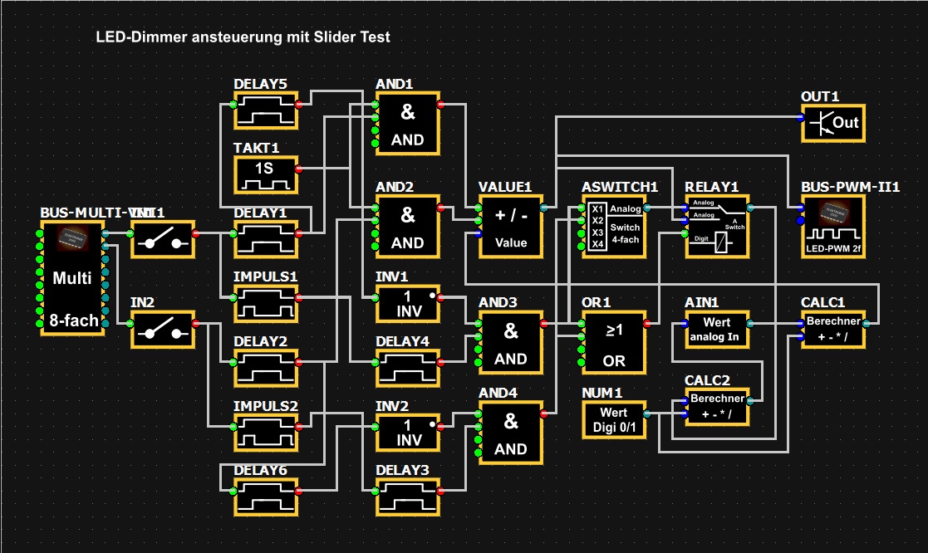Click the red output pin of AND2
The width and height of the screenshot is (928, 553).
pyautogui.click(x=440, y=207)
